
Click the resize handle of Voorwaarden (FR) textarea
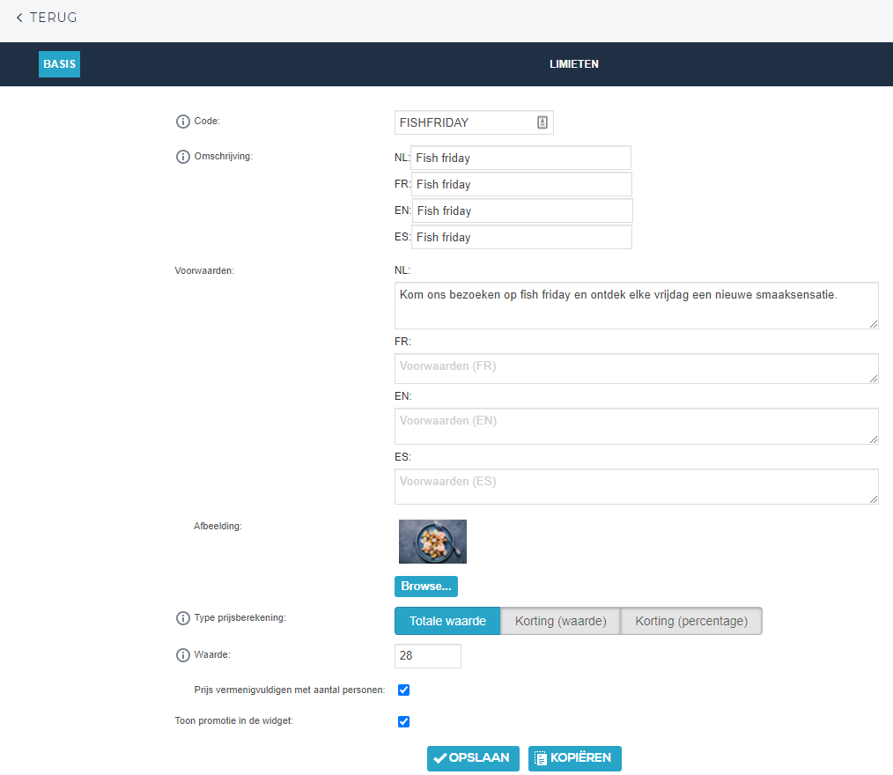click(874, 379)
